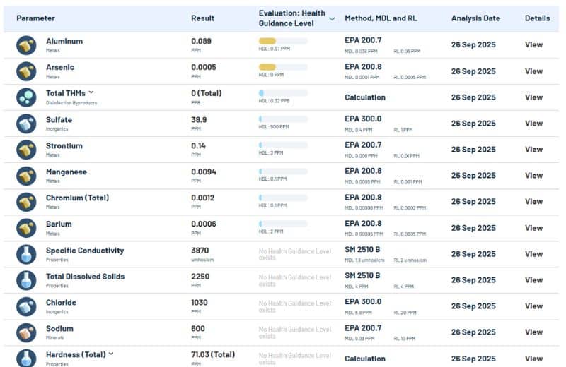Click the Aluminum health guidance level bar

click(283, 42)
